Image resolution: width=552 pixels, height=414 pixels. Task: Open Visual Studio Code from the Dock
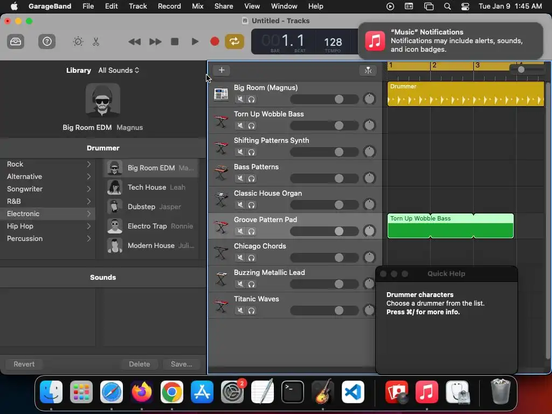click(x=353, y=391)
